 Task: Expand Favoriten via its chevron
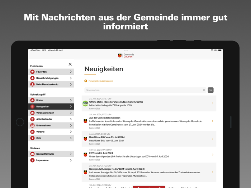71,72
